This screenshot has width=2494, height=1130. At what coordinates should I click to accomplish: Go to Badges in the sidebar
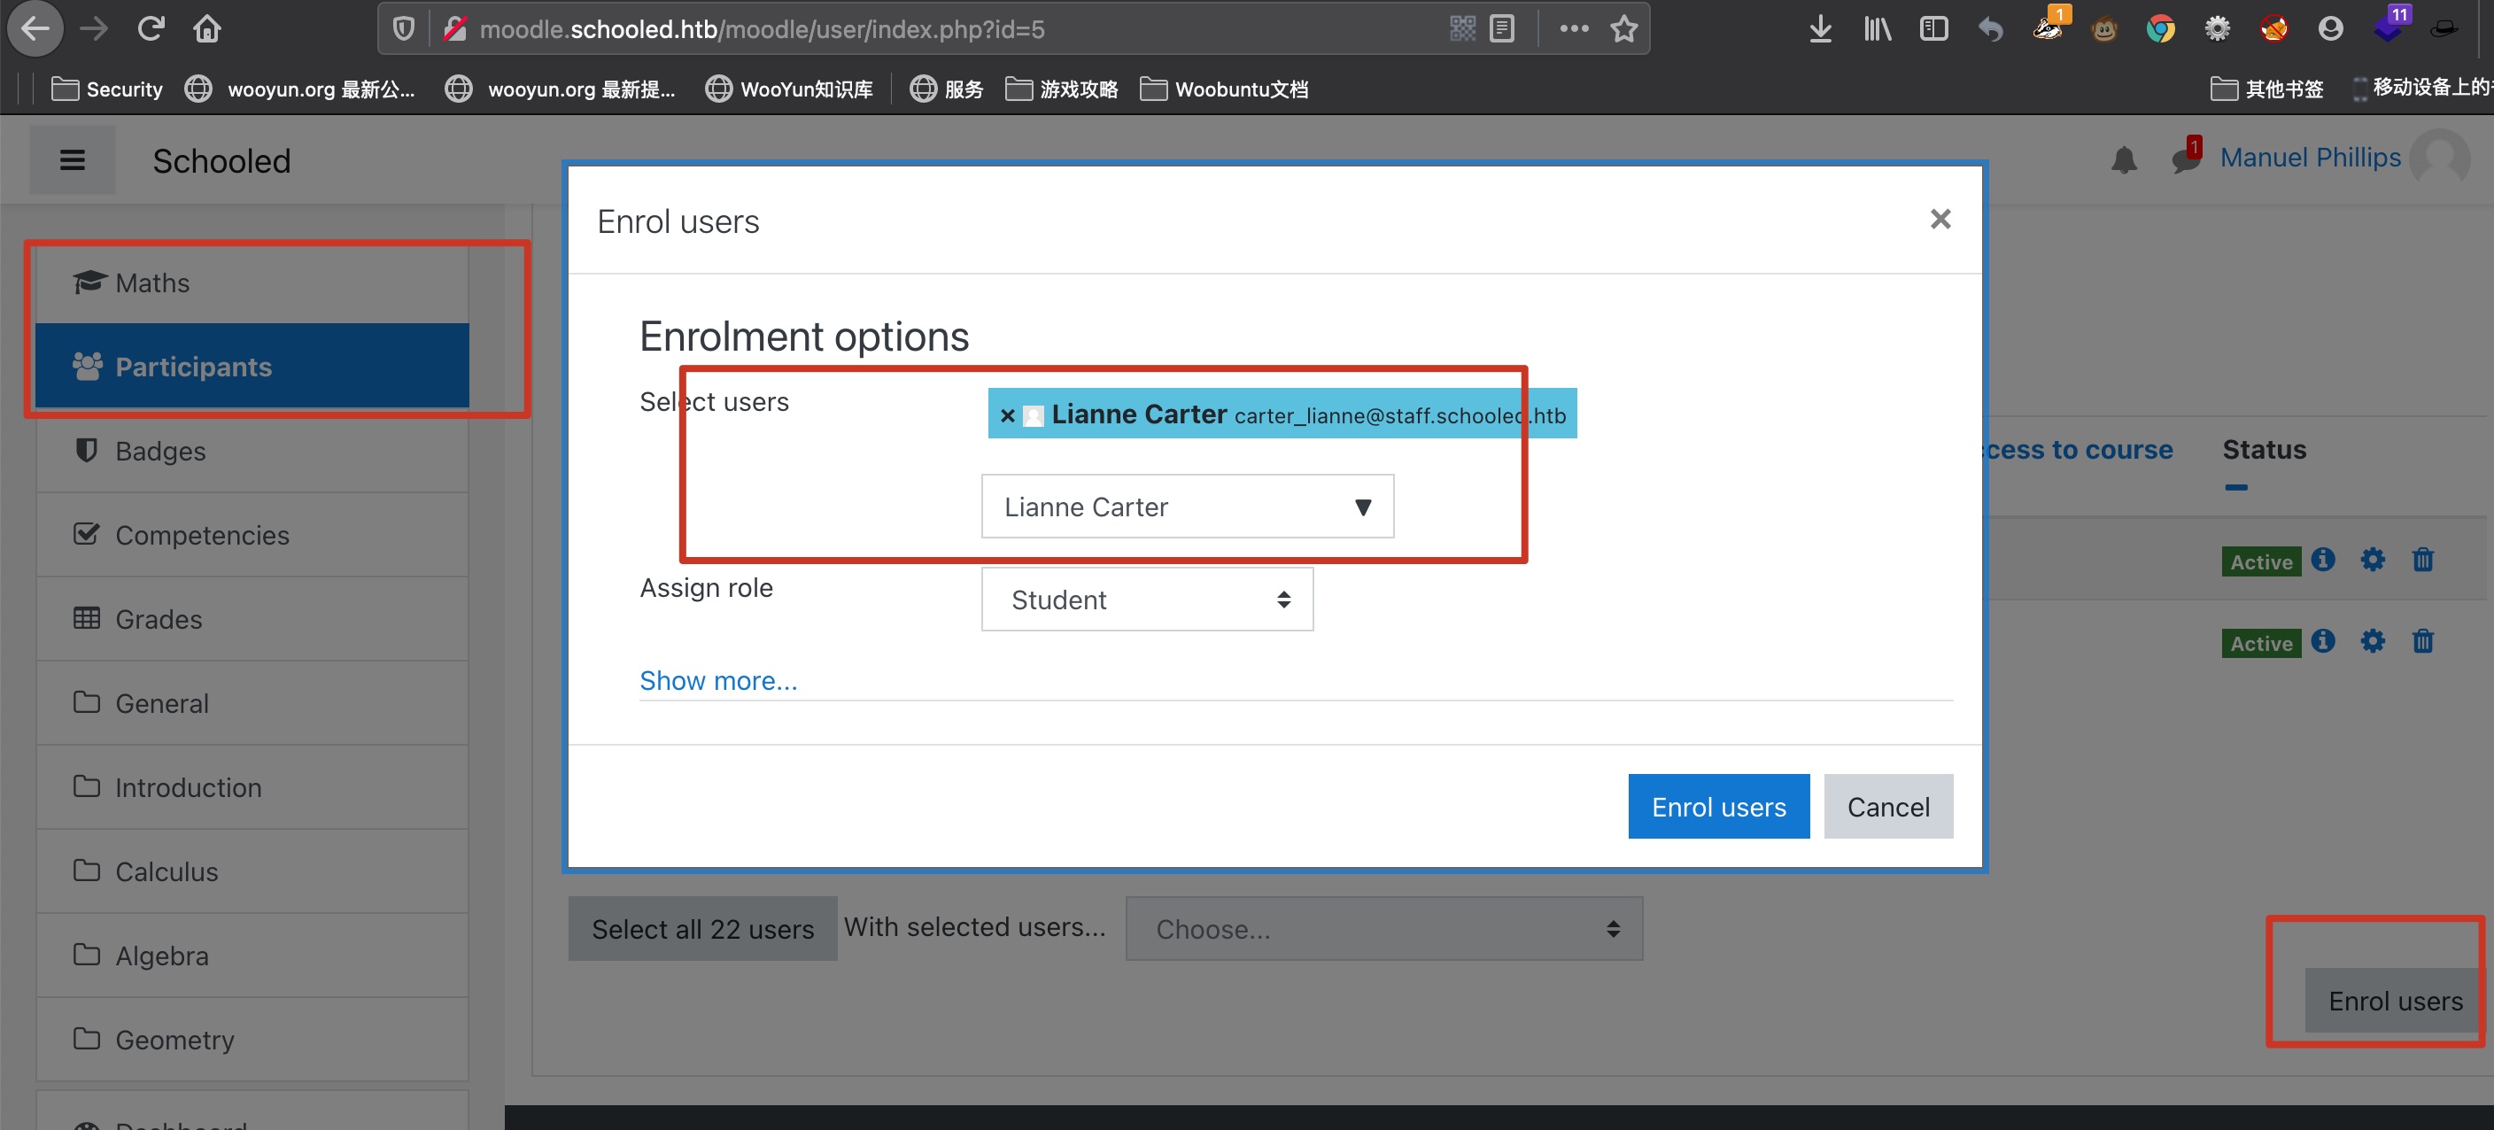[x=159, y=452]
